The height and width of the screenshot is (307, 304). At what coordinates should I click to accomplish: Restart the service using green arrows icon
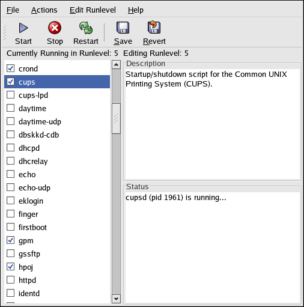(x=86, y=28)
